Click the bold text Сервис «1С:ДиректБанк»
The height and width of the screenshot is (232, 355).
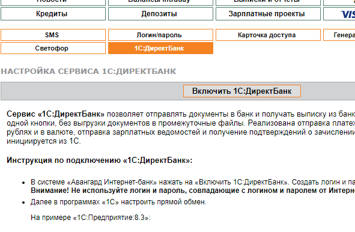coord(55,114)
